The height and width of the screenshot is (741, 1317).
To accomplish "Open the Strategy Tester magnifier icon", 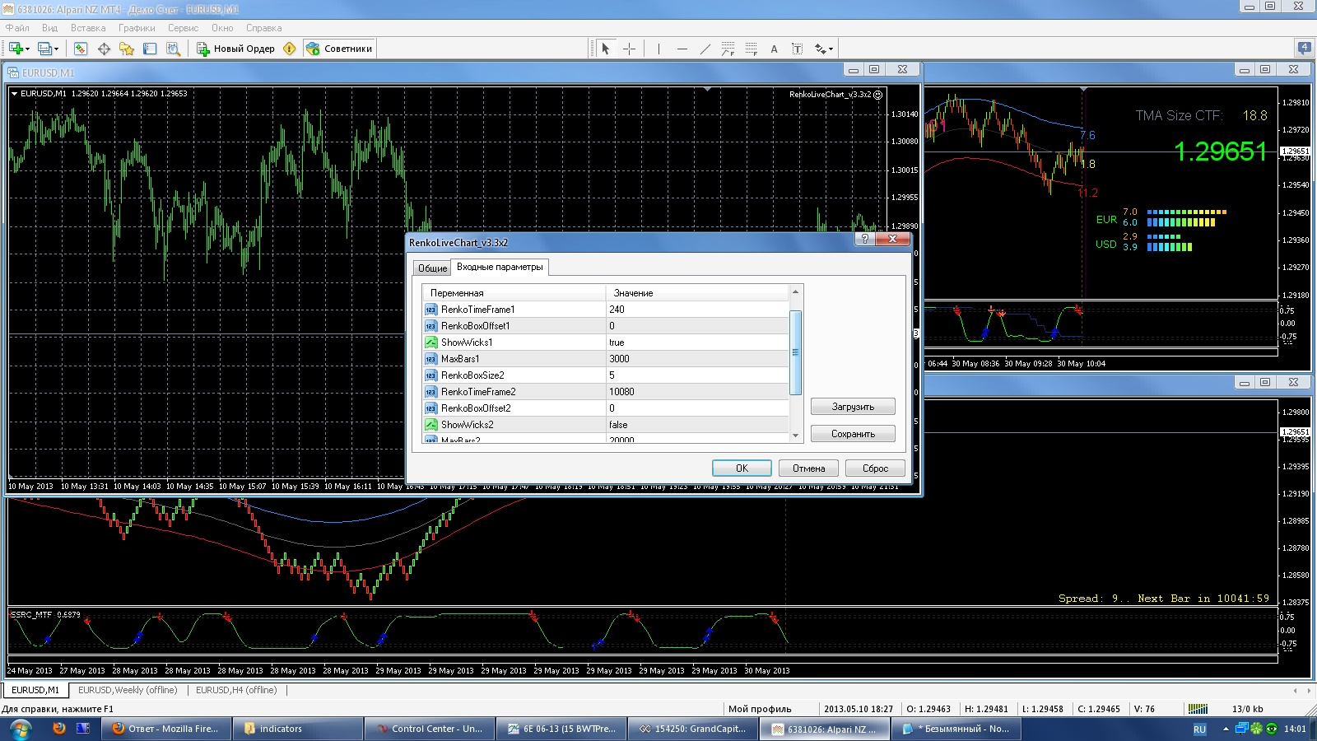I will 173,49.
